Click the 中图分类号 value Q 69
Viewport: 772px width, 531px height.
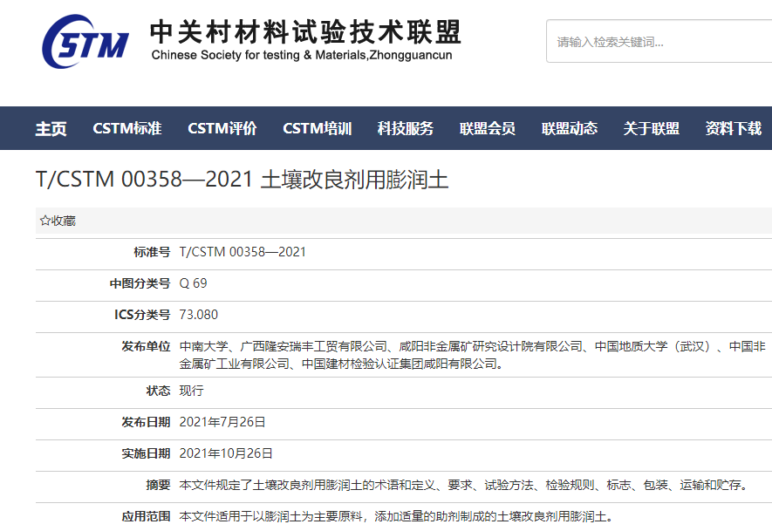pos(194,283)
